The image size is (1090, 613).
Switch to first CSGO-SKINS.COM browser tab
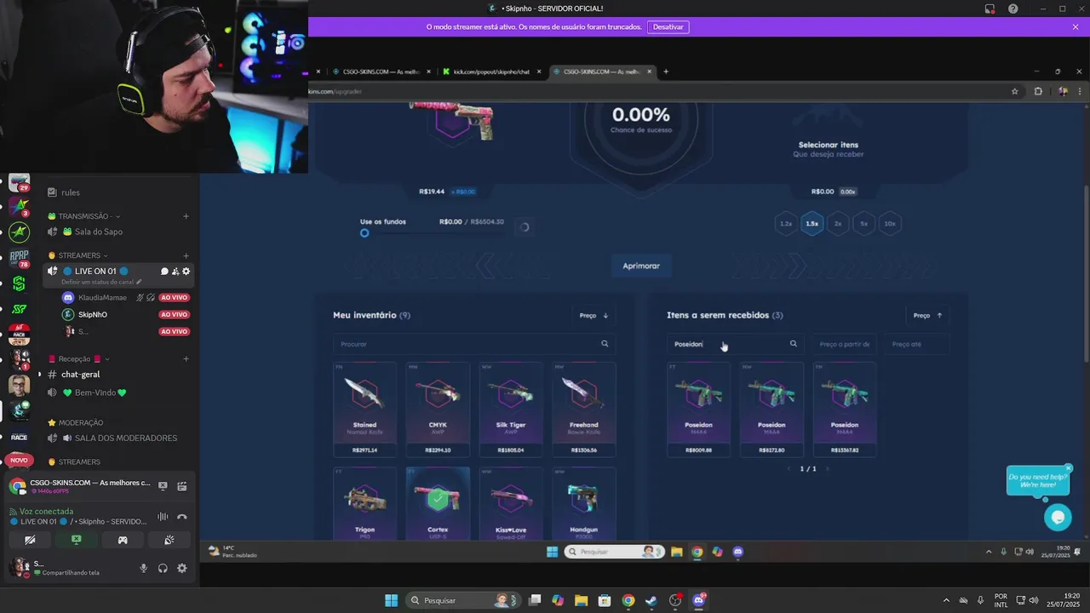point(381,72)
